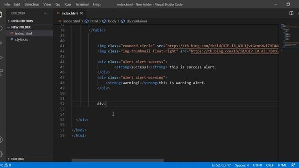This screenshot has width=299, height=168.
Task: Click the closing </div> tag on line 55
Action: (x=82, y=119)
